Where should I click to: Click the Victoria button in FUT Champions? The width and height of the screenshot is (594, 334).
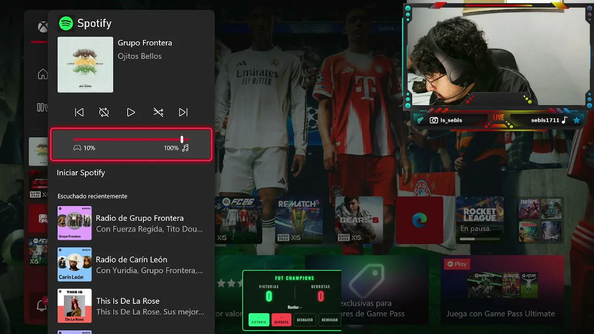[x=259, y=320]
